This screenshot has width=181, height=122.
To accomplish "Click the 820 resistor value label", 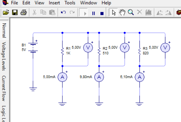I will (146, 53).
